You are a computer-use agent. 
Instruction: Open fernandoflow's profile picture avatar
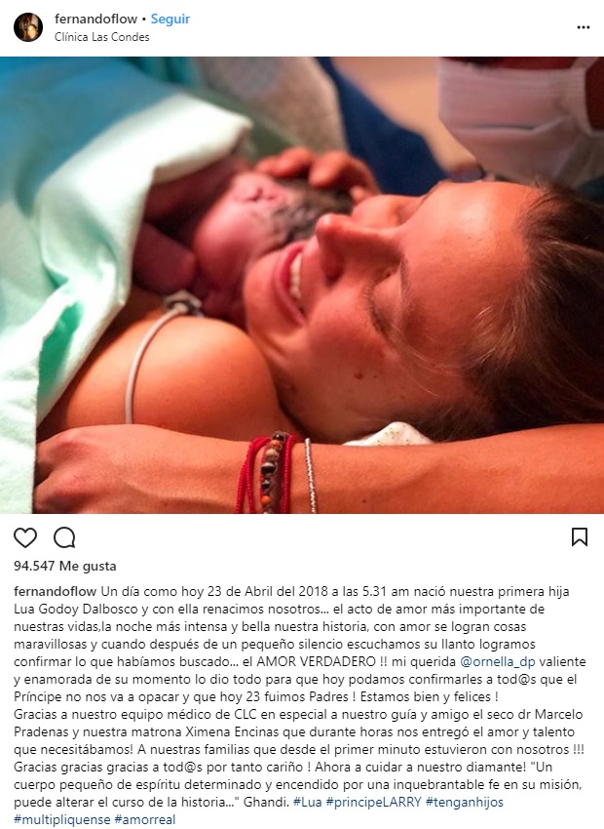(x=28, y=27)
